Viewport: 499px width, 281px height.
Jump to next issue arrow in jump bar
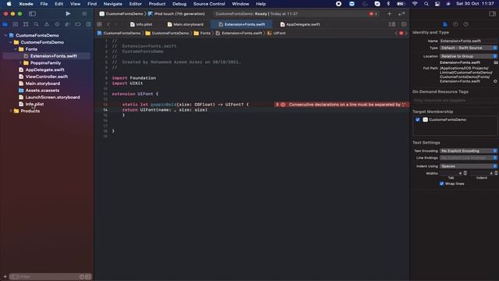tap(406, 33)
